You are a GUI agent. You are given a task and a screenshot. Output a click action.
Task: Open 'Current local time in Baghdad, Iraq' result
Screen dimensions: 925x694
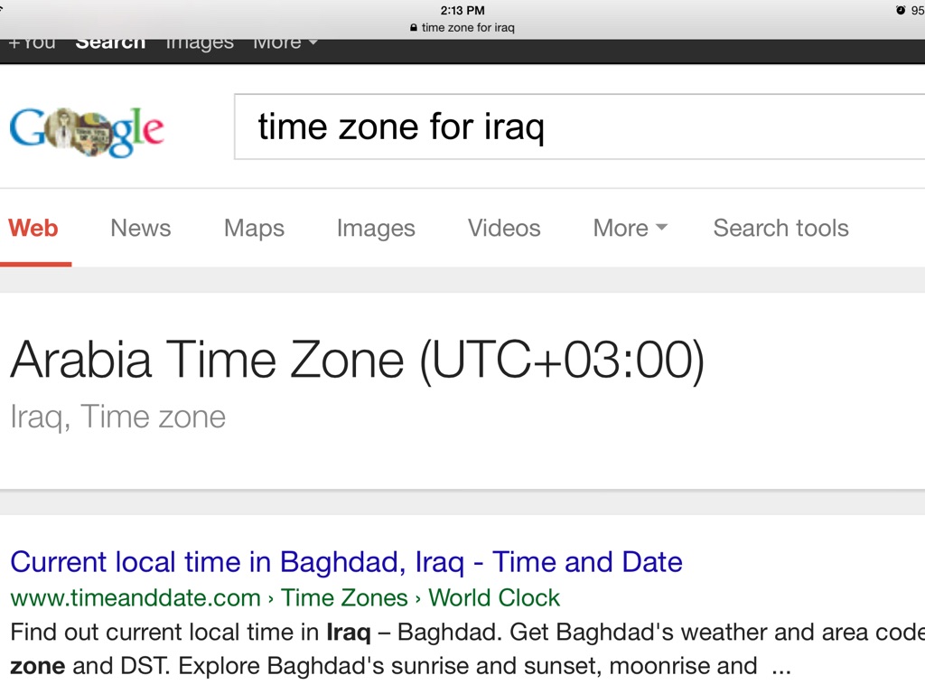[x=346, y=562]
